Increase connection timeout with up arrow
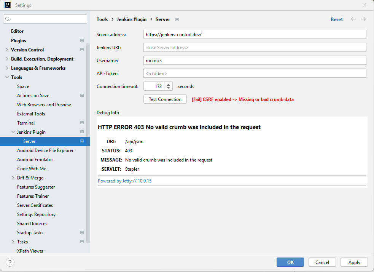 pyautogui.click(x=169, y=85)
